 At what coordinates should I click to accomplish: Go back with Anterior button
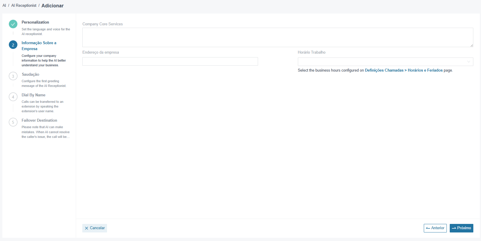(x=435, y=228)
